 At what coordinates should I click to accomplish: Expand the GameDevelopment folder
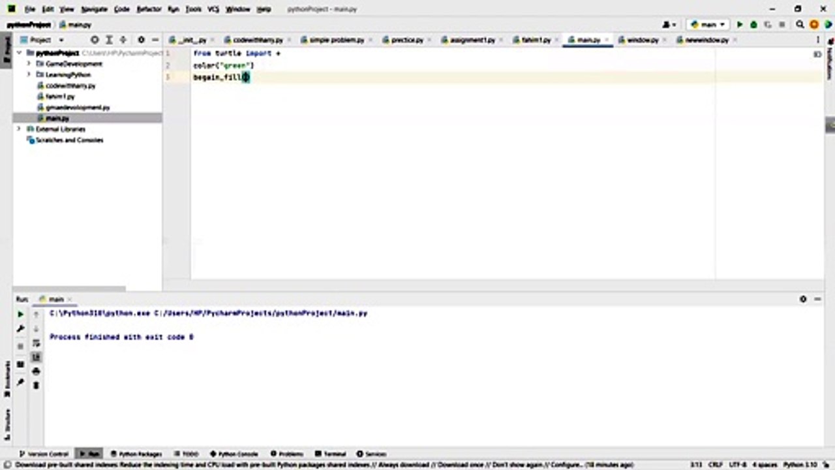click(29, 64)
